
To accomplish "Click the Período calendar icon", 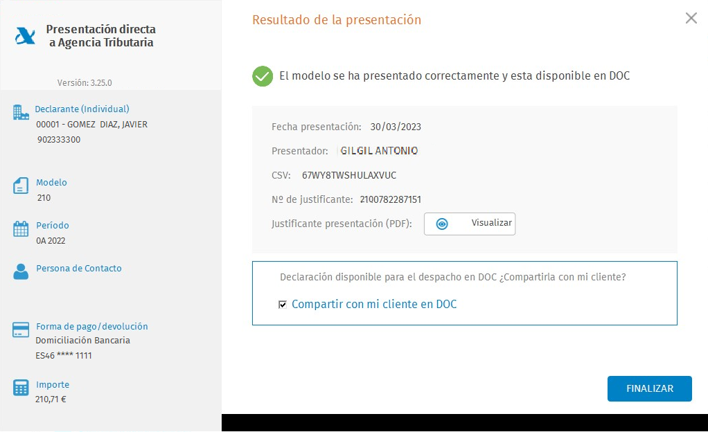I will click(x=21, y=229).
